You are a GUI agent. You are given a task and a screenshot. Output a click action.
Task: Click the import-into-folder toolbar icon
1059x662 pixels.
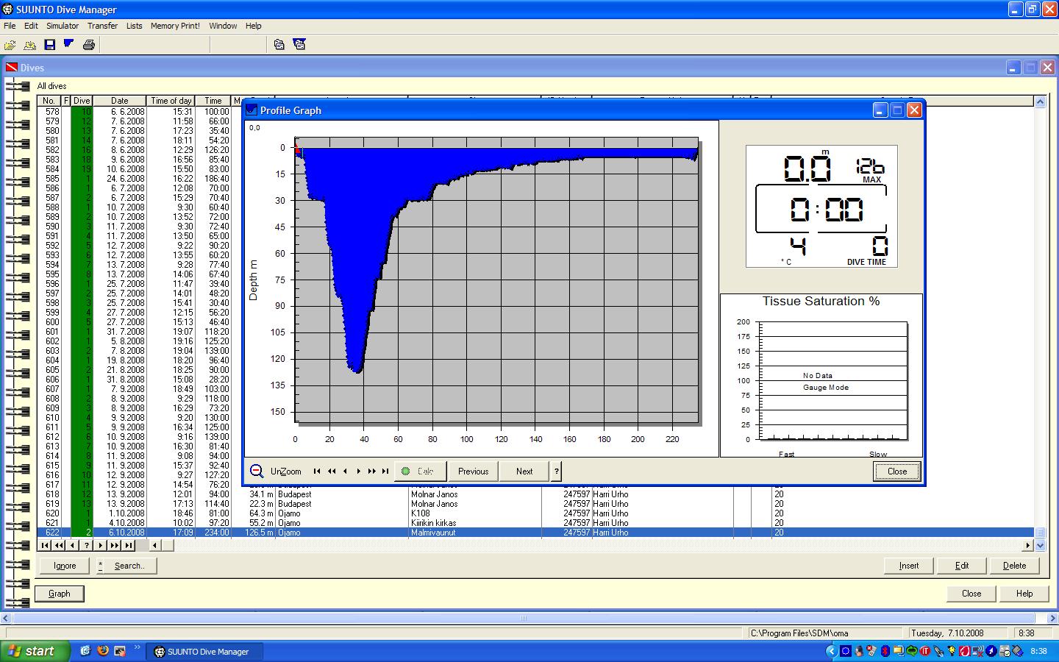(30, 45)
